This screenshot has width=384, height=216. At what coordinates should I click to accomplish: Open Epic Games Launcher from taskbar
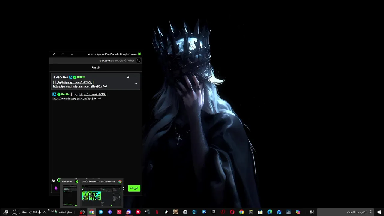pos(213,212)
